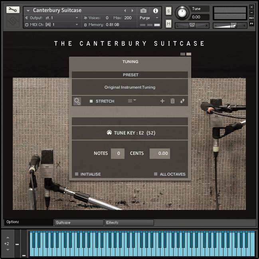Screen dimensions: 259x259
Task: Click the instrument logo below the wrench
Action: 13,21
